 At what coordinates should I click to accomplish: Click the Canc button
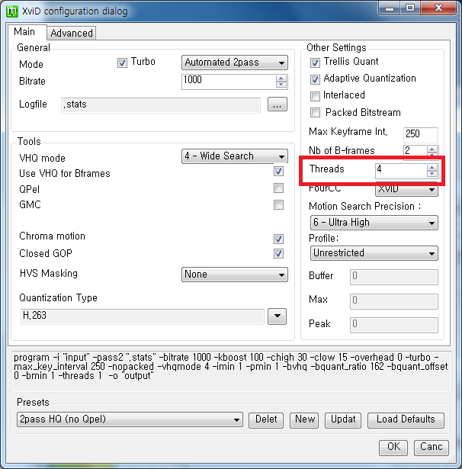click(x=432, y=448)
